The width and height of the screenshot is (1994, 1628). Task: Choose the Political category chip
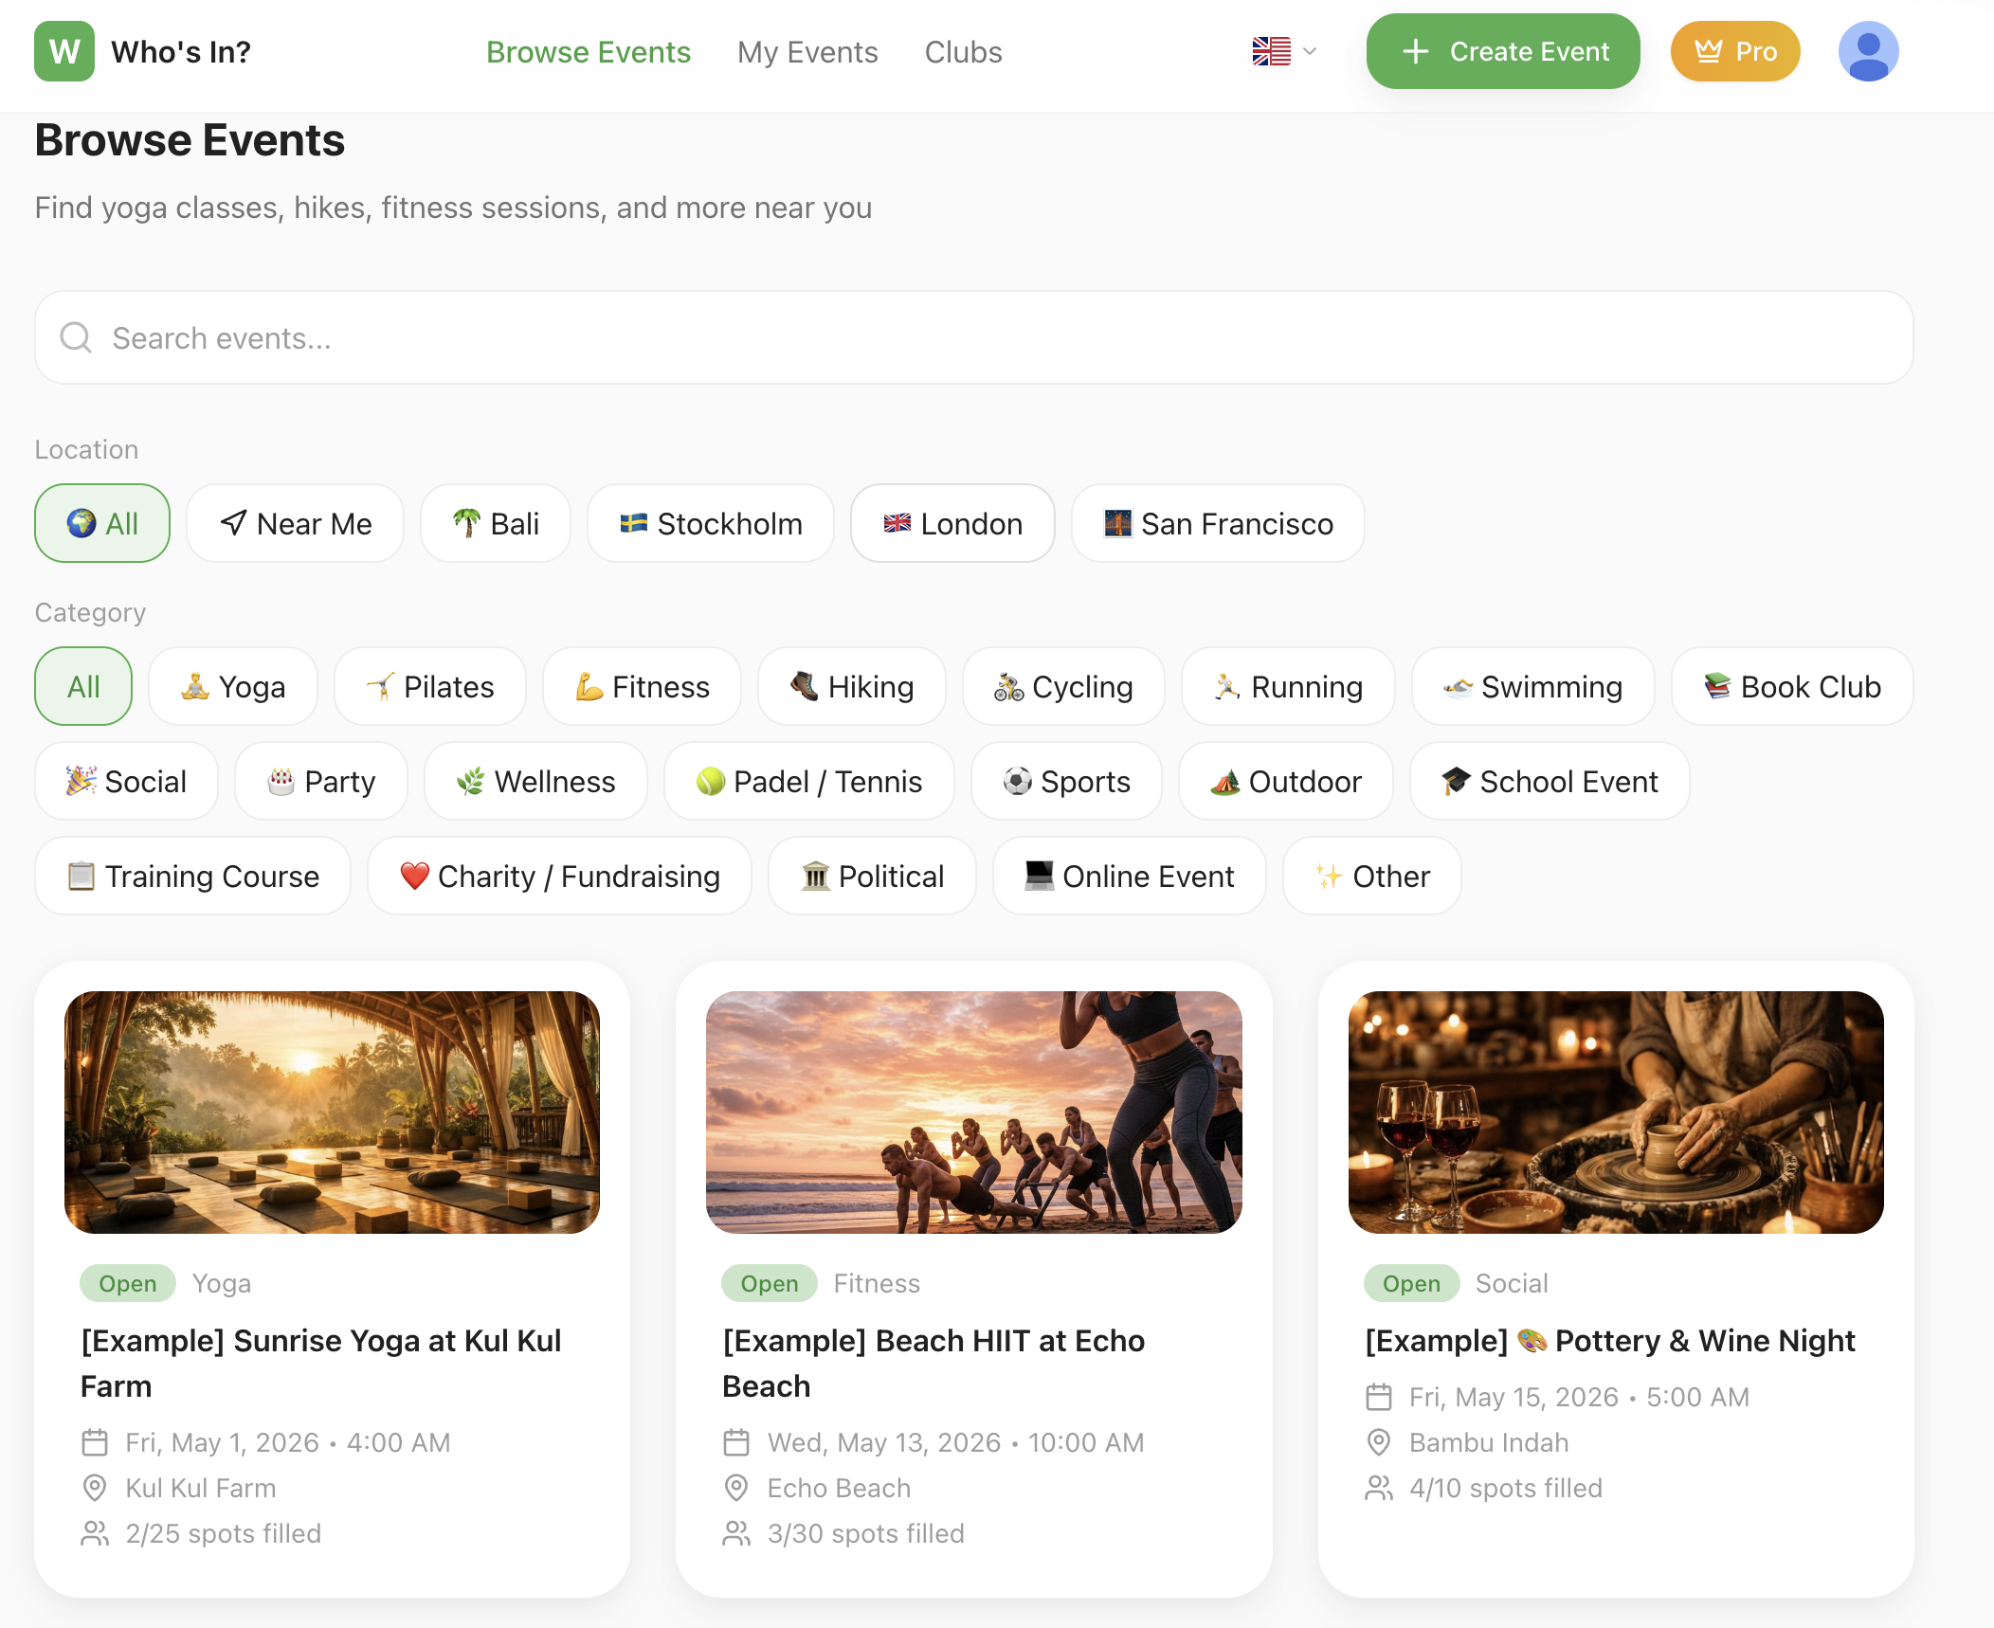[872, 876]
